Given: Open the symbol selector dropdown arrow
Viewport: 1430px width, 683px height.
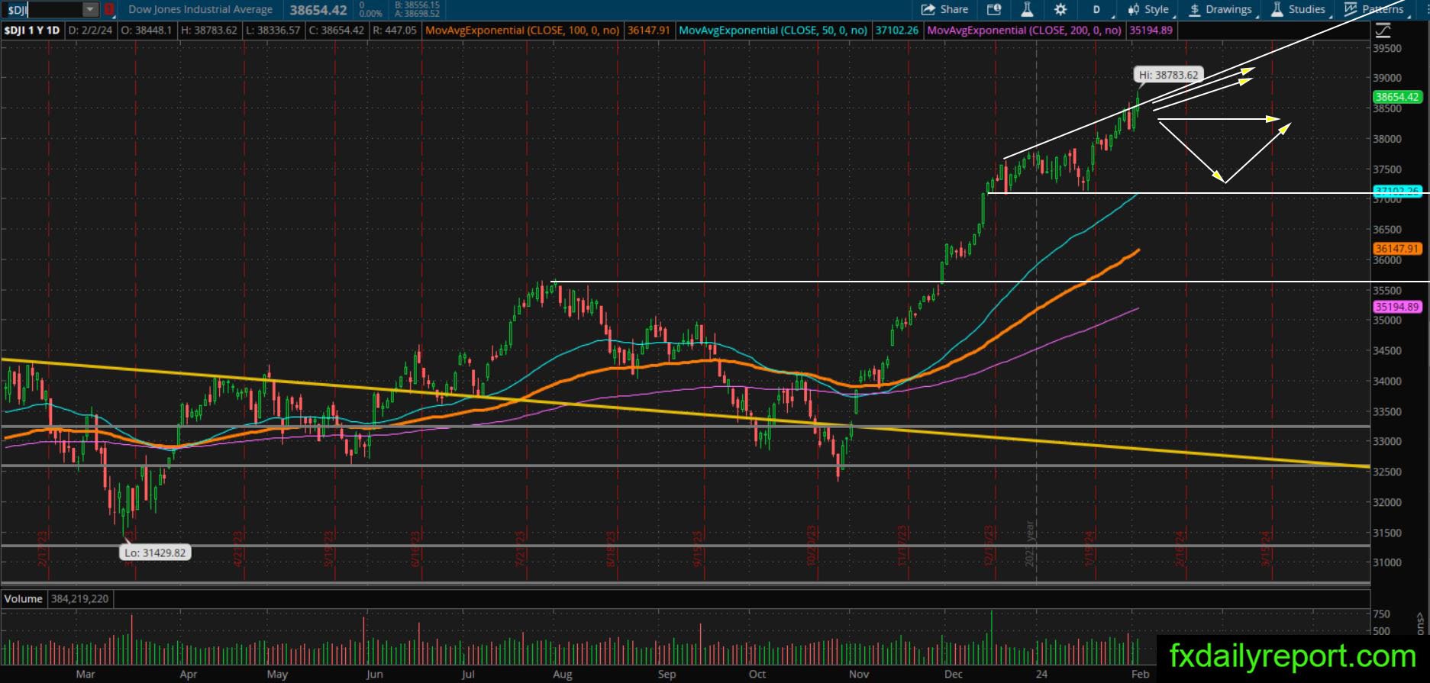Looking at the screenshot, I should coord(91,10).
